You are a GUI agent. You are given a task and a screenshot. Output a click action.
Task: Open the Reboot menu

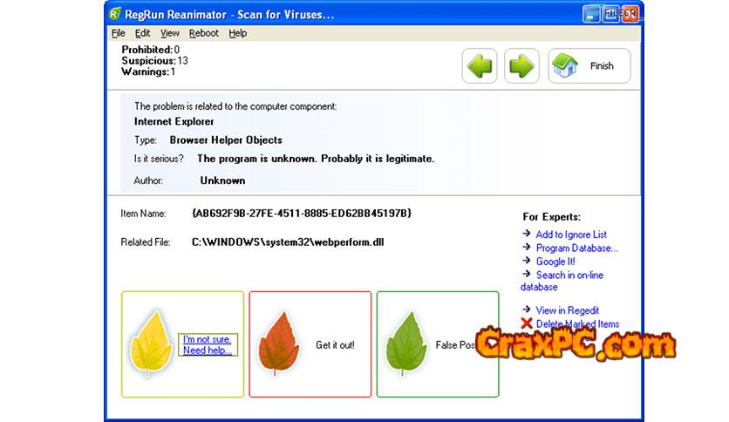[204, 33]
